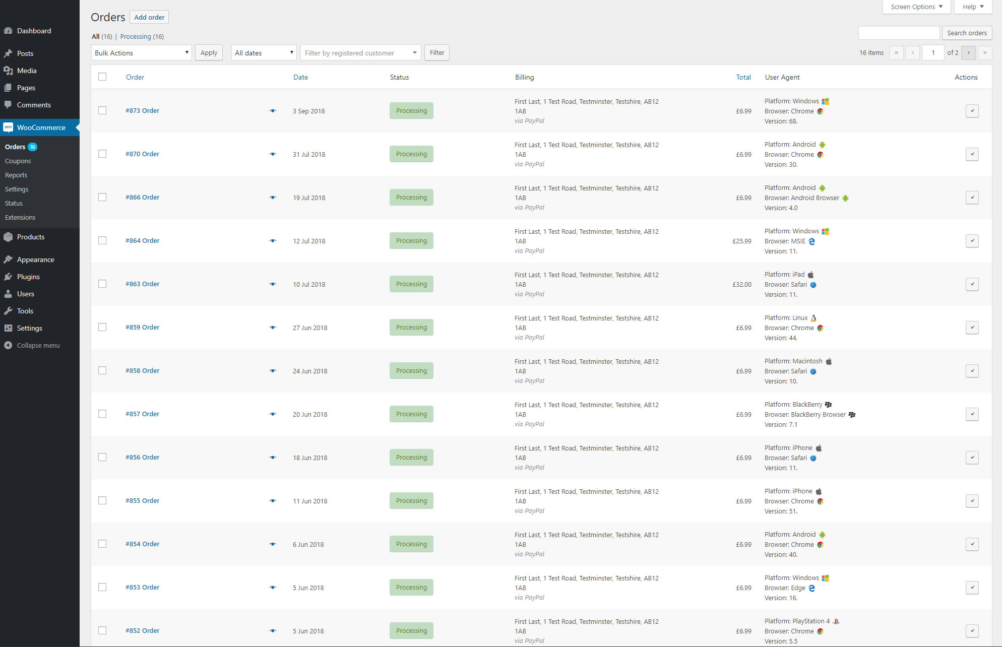Open the Dashboard gauge icon

pyautogui.click(x=8, y=31)
